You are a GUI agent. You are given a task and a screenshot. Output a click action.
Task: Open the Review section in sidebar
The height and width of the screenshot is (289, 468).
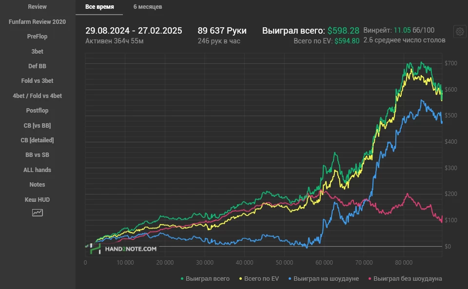click(38, 7)
